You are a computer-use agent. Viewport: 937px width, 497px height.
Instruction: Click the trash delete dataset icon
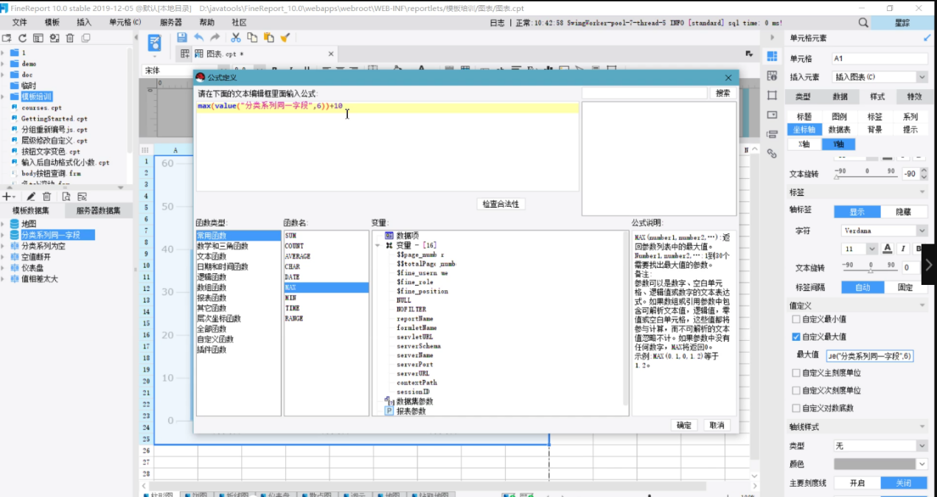click(x=47, y=197)
